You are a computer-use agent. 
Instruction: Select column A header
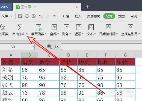click(x=11, y=55)
